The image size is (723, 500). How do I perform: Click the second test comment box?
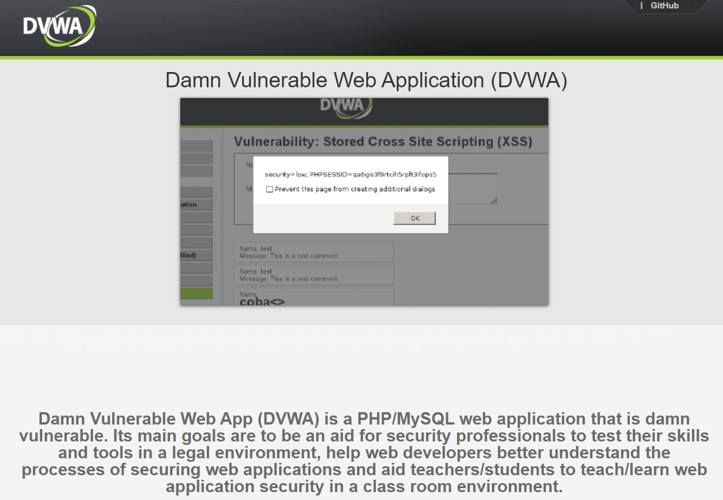click(313, 274)
